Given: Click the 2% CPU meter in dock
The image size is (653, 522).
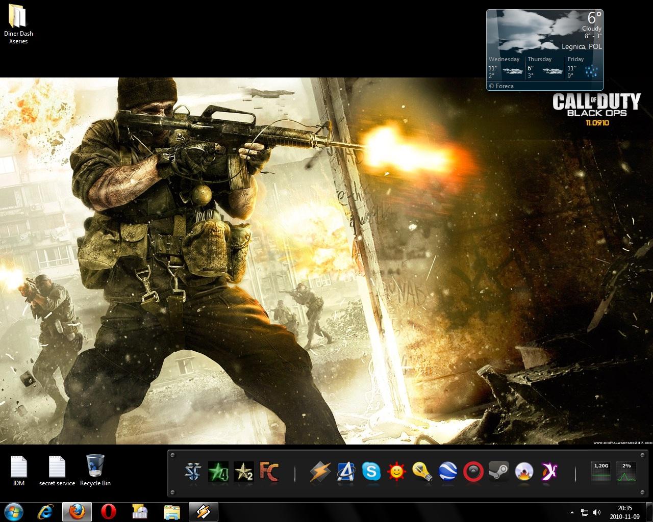Looking at the screenshot, I should tap(626, 472).
